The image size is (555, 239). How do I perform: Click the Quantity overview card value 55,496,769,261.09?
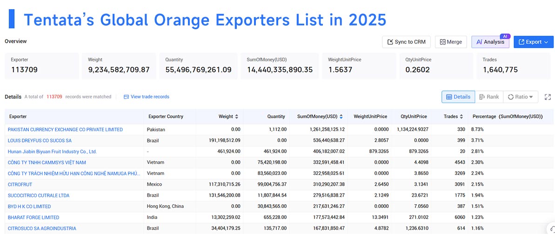tap(199, 70)
